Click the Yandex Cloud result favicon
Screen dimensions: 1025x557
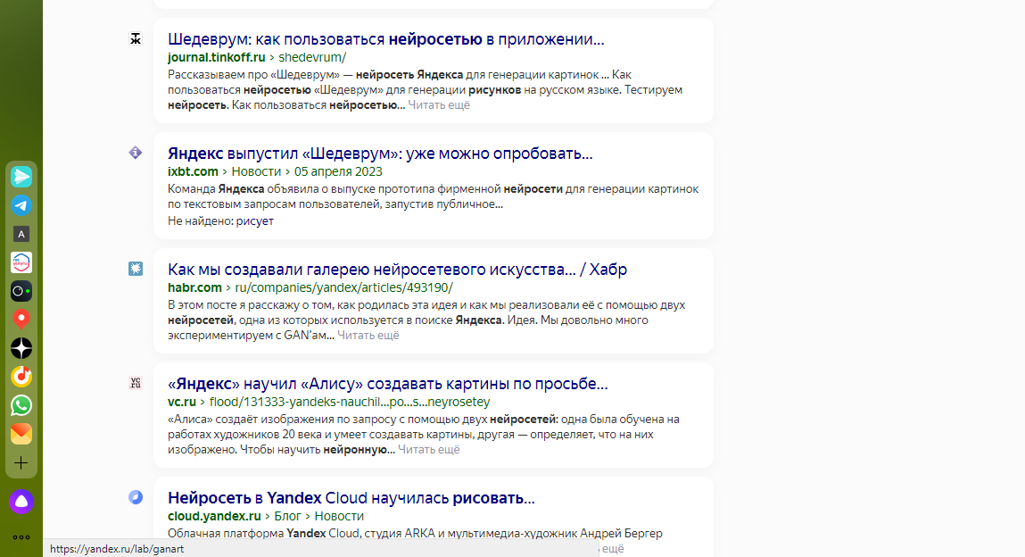136,497
